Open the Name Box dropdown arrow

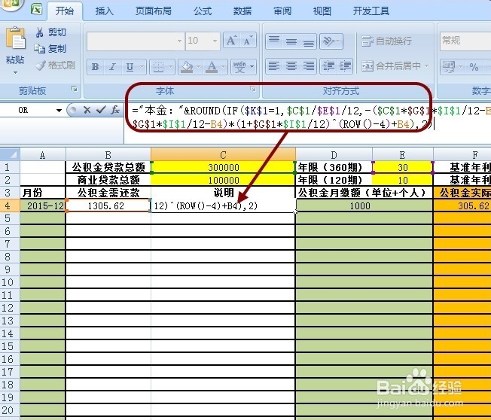(x=59, y=110)
